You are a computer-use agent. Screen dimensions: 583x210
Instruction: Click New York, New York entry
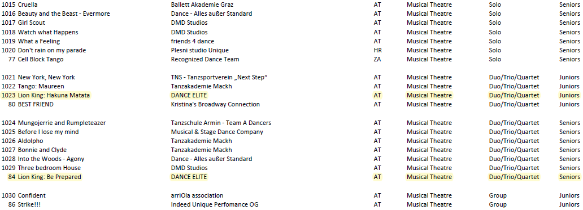pos(46,77)
